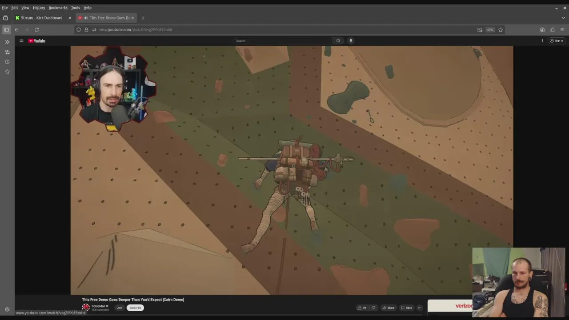569x320 pixels.
Task: Click the ScrapMan channel avatar
Action: 85,308
